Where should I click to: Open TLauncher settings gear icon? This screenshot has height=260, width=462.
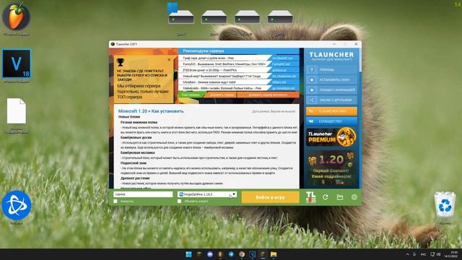click(x=354, y=197)
